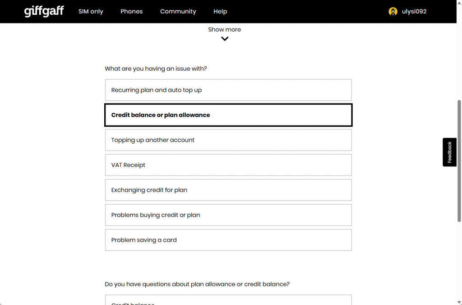
Task: Click the scrollbar down arrow
Action: tap(459, 302)
